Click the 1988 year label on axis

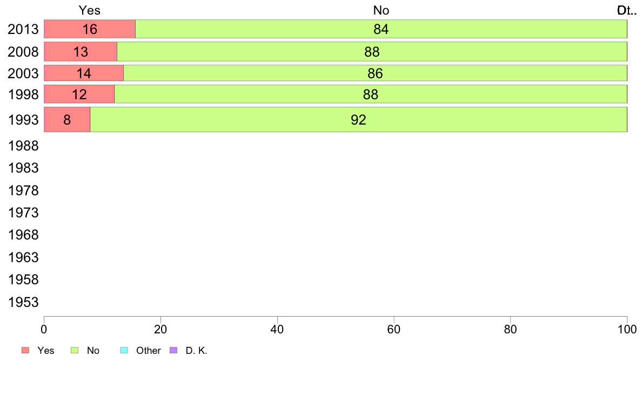(23, 146)
